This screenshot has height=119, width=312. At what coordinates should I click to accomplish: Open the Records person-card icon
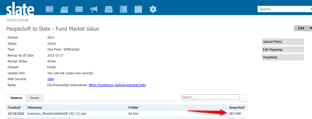point(49,9)
